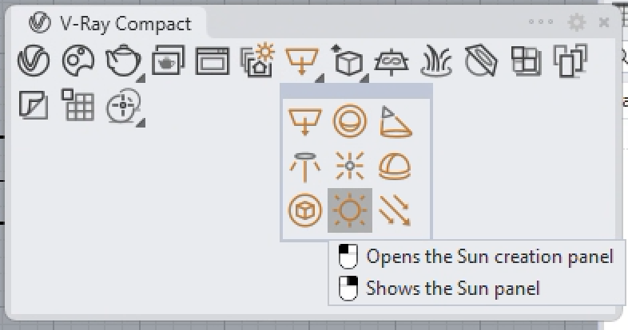Create a Sphere Light from flyout
Viewport: 628px width, 330px height.
click(350, 121)
